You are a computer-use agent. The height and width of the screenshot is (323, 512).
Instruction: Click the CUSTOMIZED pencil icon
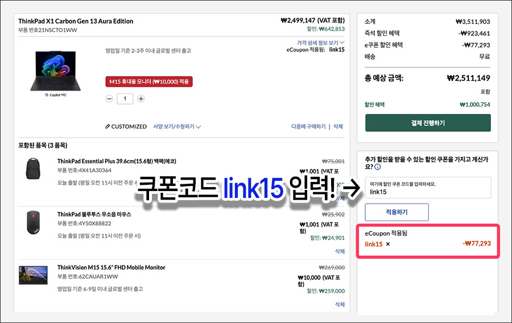(108, 127)
